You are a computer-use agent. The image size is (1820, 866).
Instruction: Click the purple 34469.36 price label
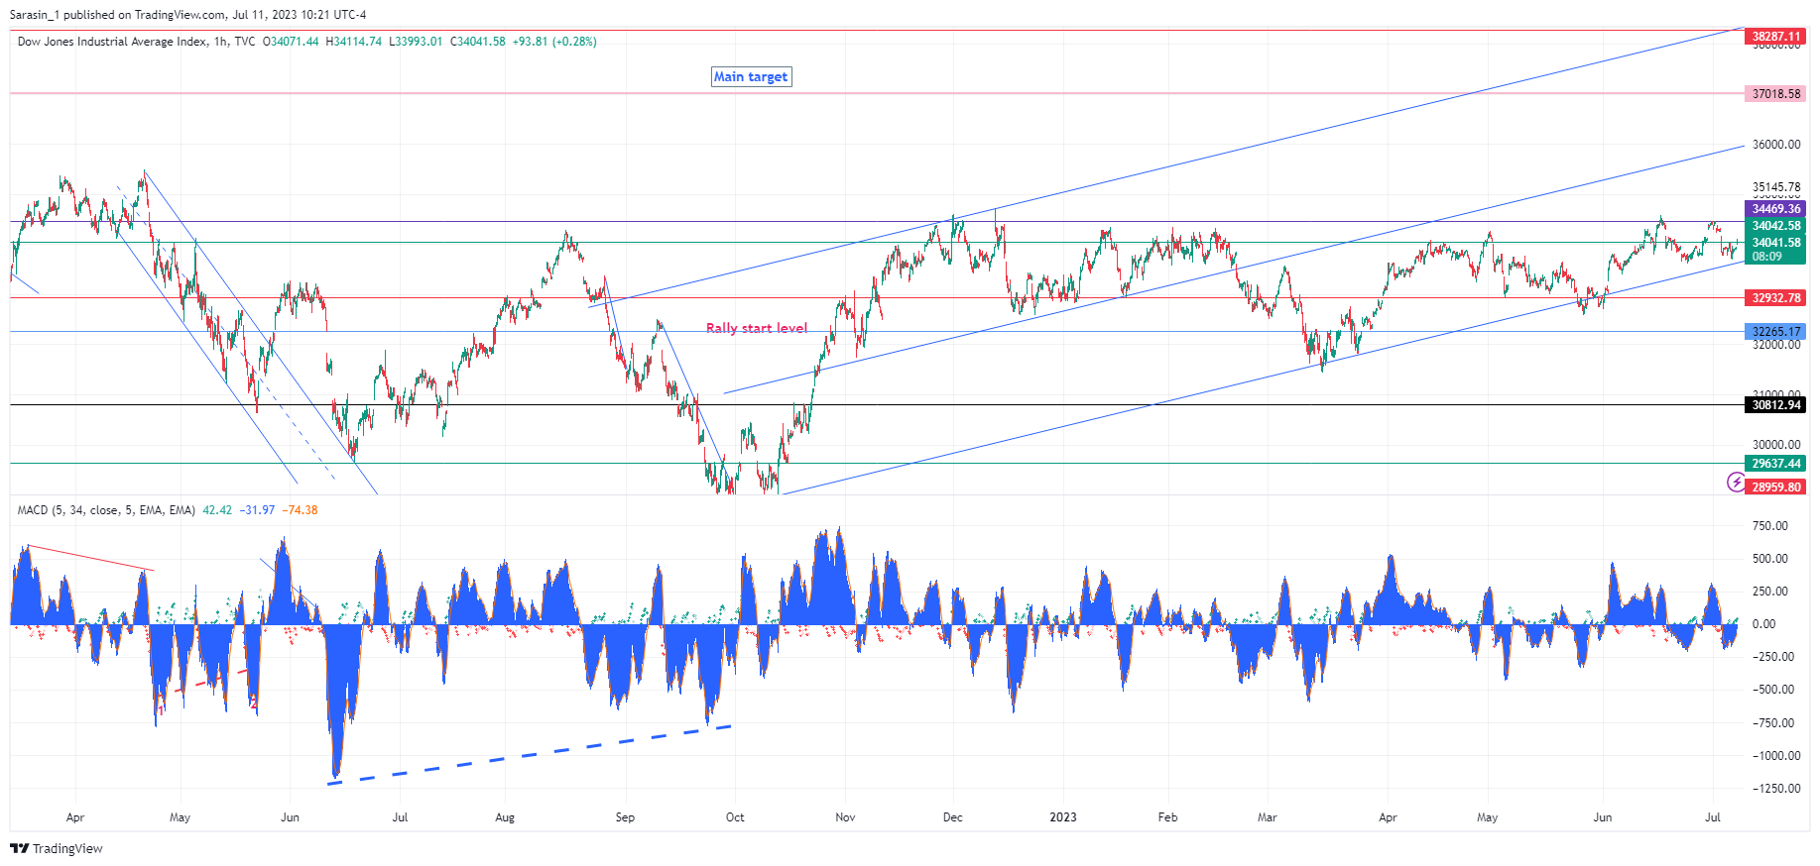1775,209
